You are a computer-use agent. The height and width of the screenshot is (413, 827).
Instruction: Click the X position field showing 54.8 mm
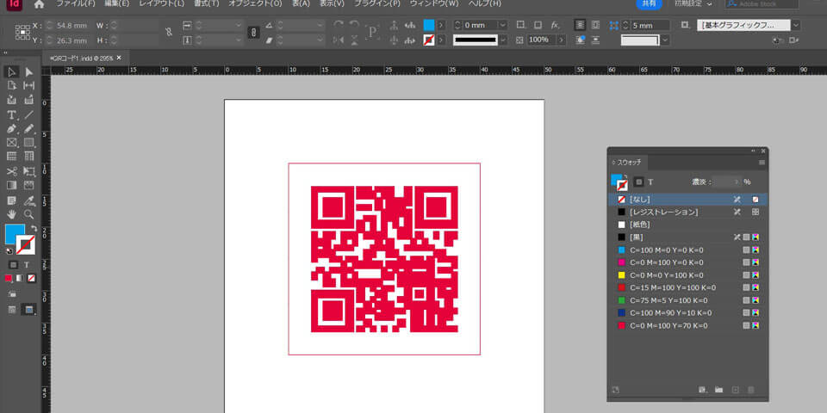[x=71, y=25]
